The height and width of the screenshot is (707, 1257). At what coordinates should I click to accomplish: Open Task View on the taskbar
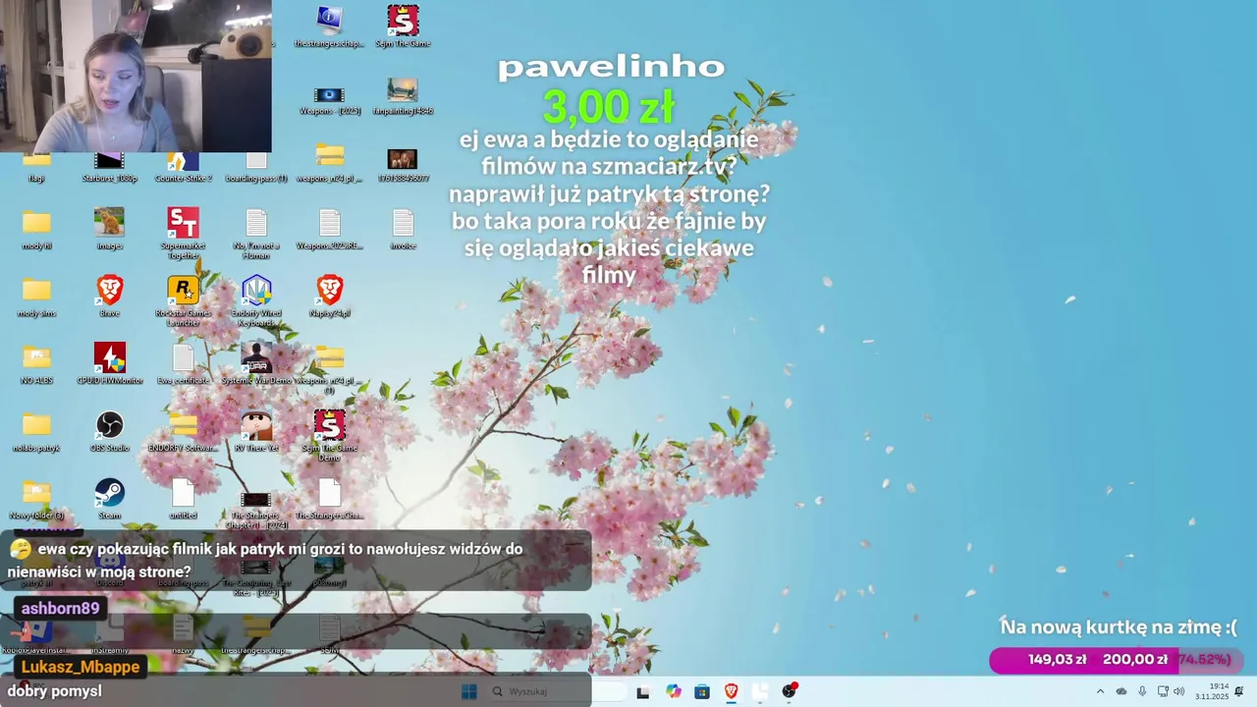(643, 691)
